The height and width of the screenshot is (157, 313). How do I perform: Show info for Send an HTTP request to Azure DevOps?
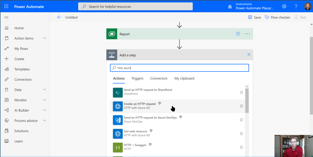[x=241, y=120]
